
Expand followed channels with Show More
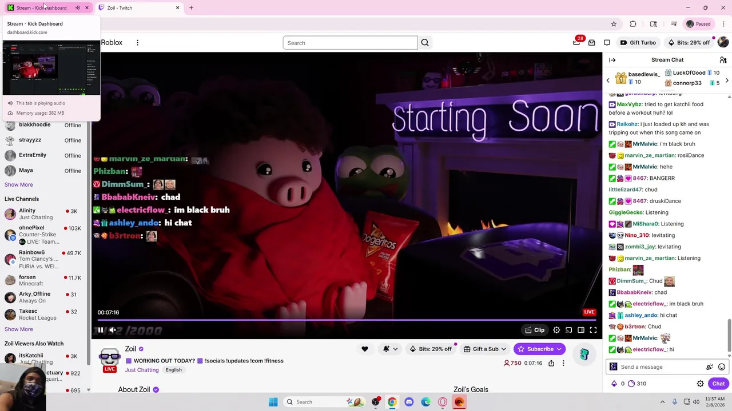point(19,184)
